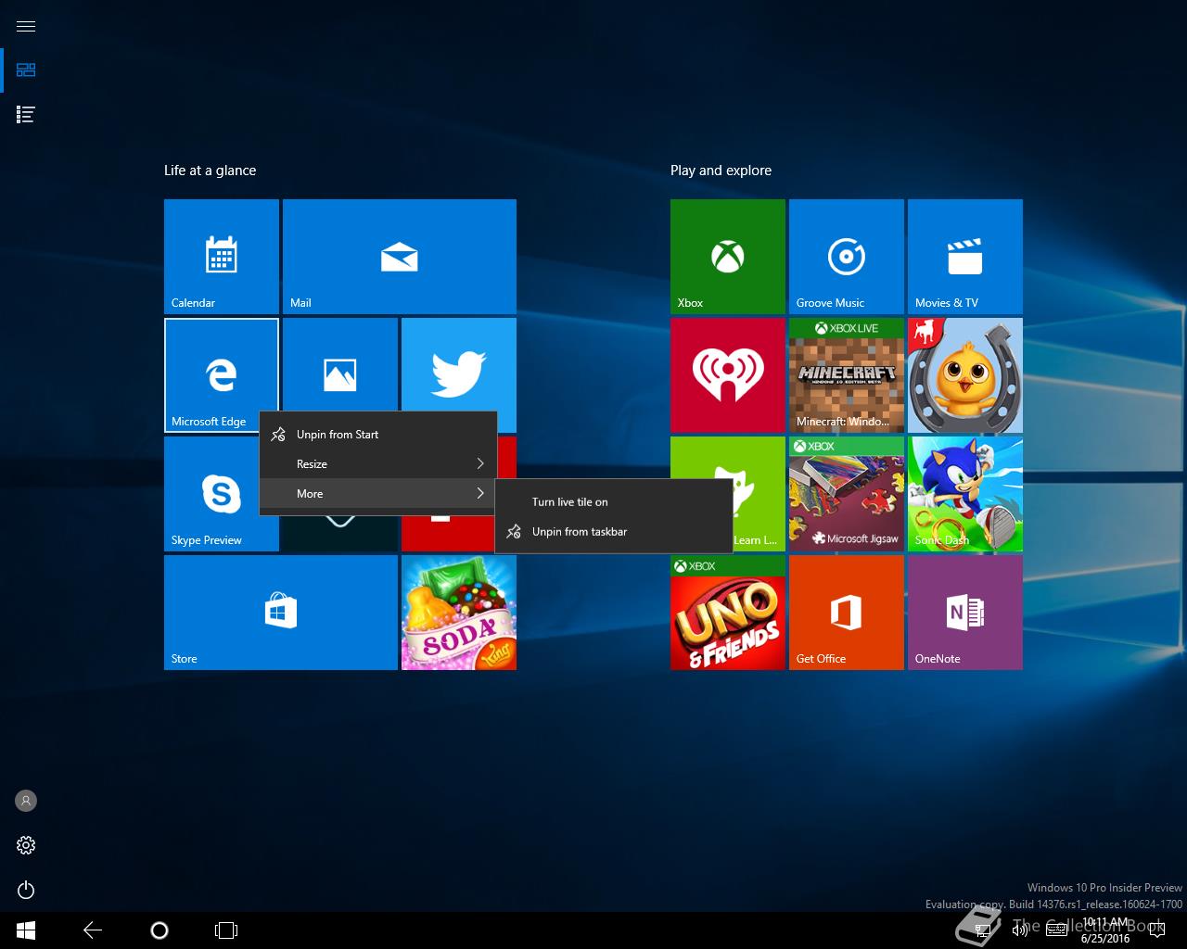Open the Photos tile
Screen dimensions: 1187x949
coord(340,365)
